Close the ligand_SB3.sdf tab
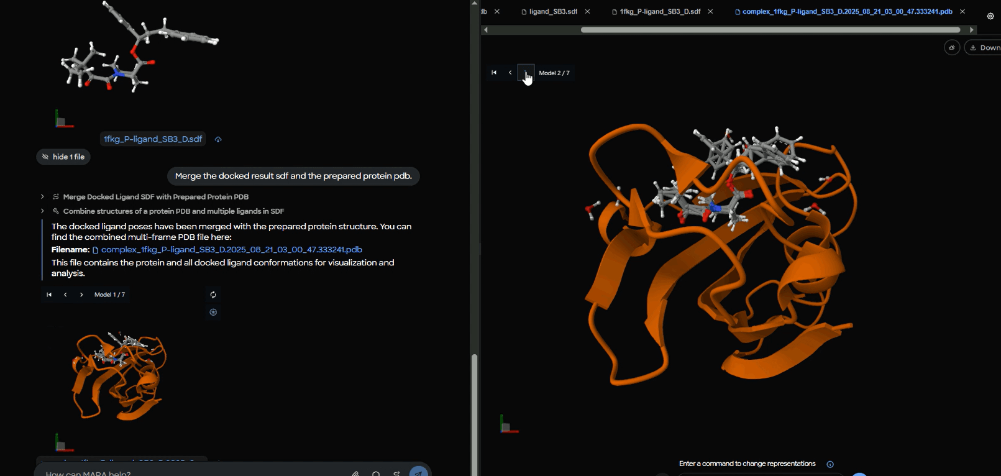1001x476 pixels. coord(587,12)
